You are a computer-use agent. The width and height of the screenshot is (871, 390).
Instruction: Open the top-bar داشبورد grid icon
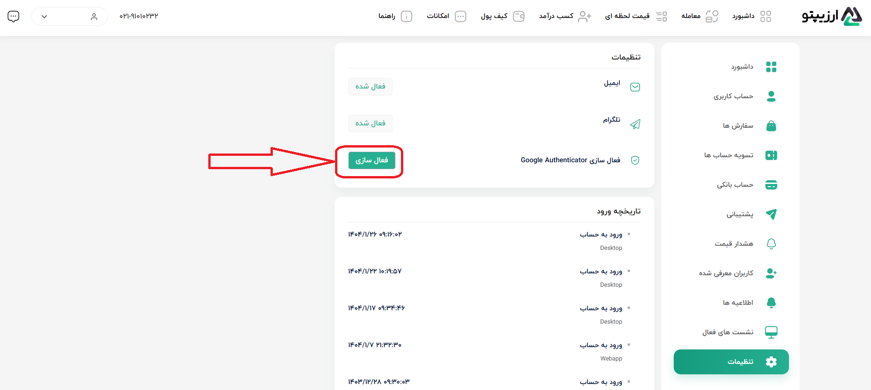point(765,16)
